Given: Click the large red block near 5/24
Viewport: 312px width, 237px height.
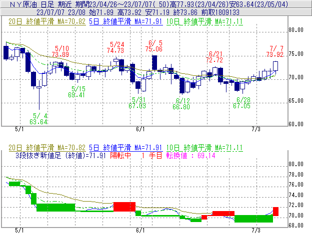Looking at the screenshot, I should 124,207.
